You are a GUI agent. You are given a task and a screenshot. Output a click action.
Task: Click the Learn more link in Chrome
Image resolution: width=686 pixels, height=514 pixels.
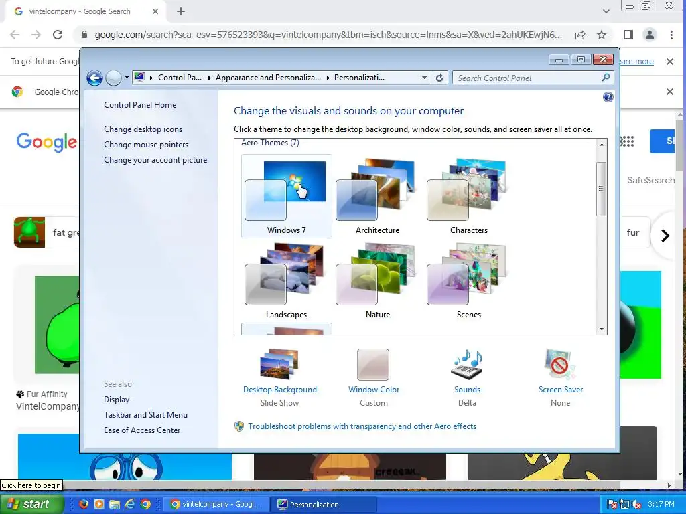click(636, 62)
